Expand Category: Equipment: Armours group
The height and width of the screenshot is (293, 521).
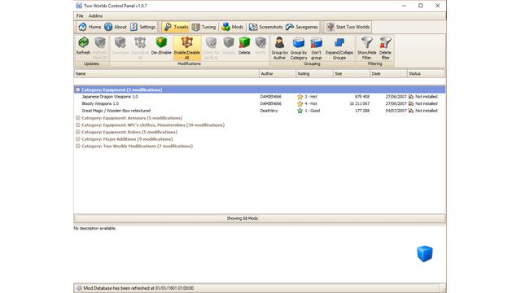(78, 118)
